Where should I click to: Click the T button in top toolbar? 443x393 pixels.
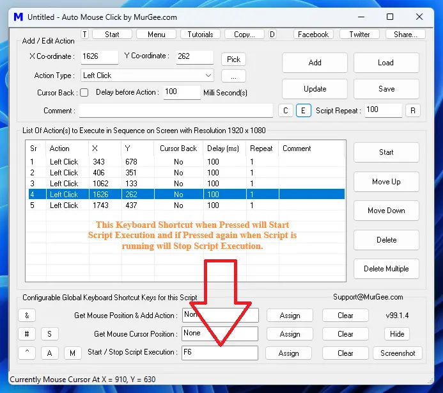(85, 35)
